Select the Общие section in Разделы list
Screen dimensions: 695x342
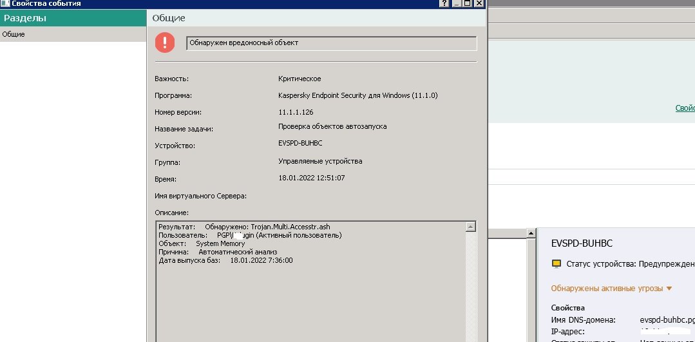pos(73,34)
